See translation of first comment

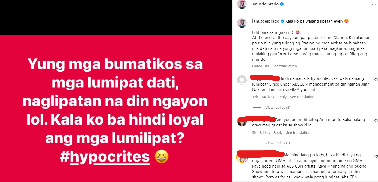(302, 97)
